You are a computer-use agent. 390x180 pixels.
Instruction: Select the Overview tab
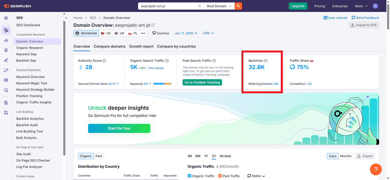pyautogui.click(x=82, y=46)
